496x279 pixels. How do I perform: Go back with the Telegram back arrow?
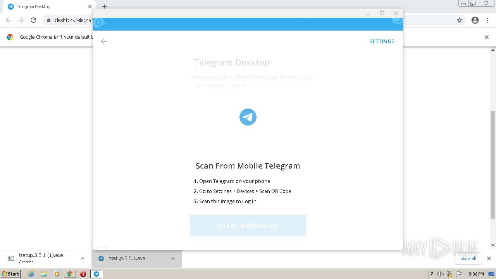tap(104, 41)
